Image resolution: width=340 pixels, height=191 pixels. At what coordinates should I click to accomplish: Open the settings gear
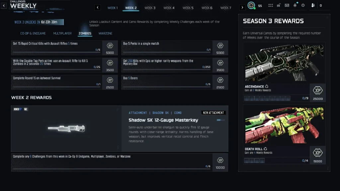[x=303, y=6]
